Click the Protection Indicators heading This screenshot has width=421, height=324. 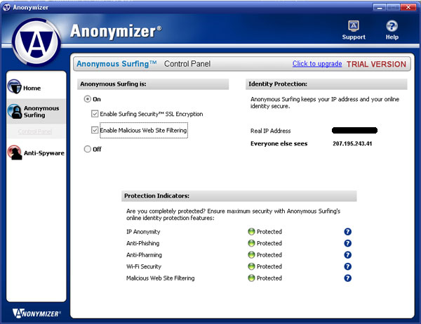coord(156,196)
